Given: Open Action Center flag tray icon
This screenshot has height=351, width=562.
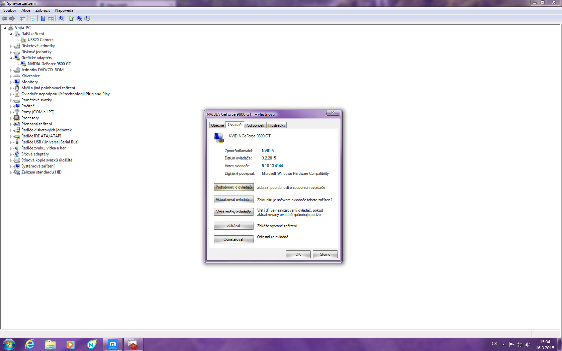Looking at the screenshot, I should tap(512, 344).
